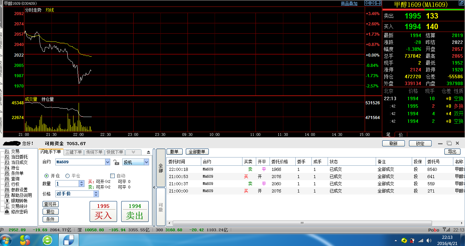Open the 投机 dropdown
Image resolution: width=465 pixels, height=246 pixels.
pyautogui.click(x=146, y=162)
